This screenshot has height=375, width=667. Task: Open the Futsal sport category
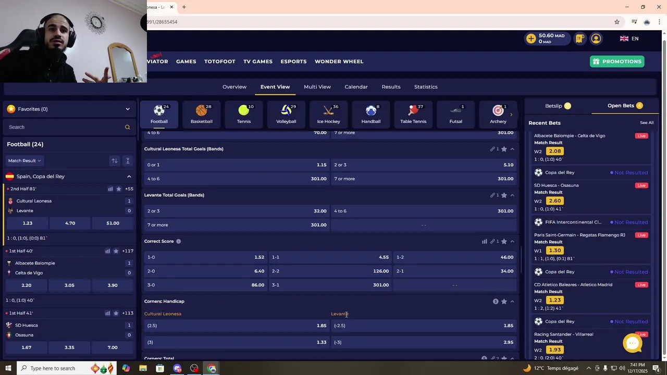455,114
